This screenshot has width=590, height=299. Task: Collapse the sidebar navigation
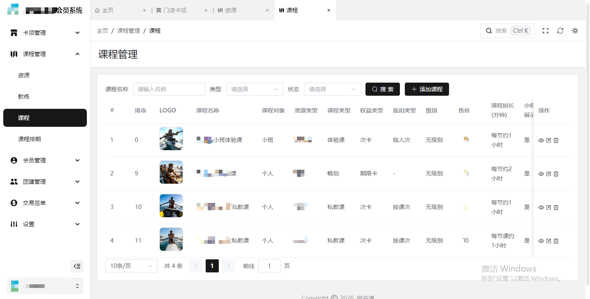click(77, 266)
